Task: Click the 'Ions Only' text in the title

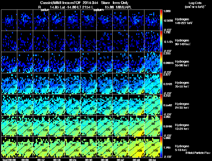Action: (121, 3)
